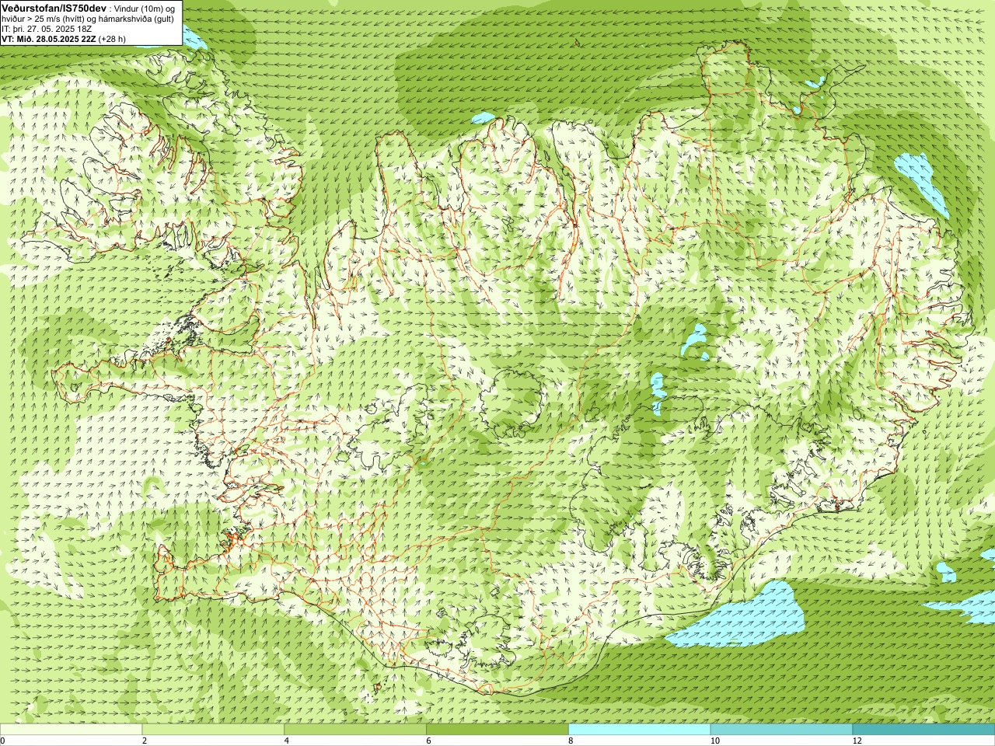Click the Veðurstofan/IS750dev title text

[54, 7]
